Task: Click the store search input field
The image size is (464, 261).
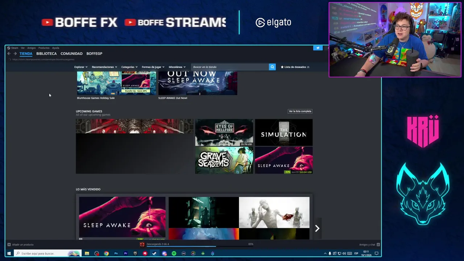Action: tap(230, 67)
